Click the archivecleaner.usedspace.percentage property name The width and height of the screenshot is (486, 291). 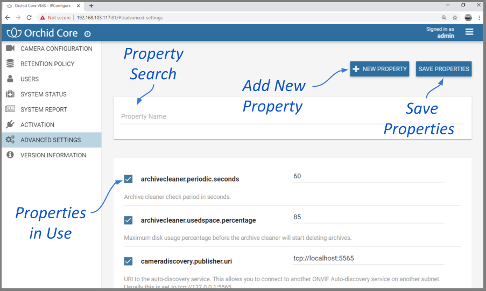tap(198, 220)
